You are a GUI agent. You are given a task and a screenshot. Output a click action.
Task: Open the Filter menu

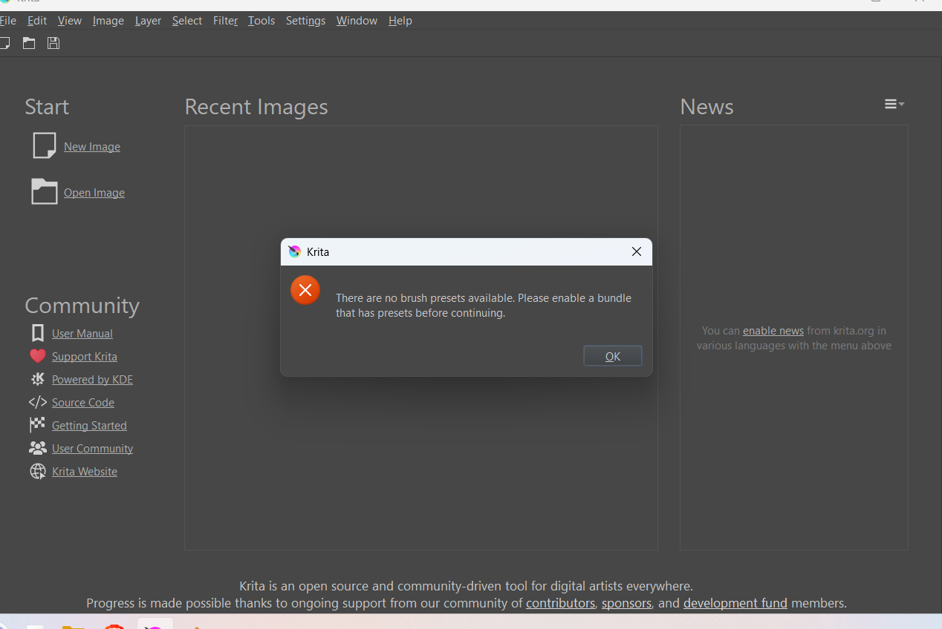point(225,21)
